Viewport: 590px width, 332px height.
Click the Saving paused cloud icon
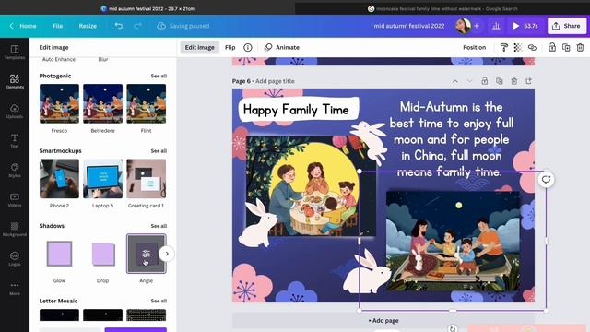click(161, 26)
